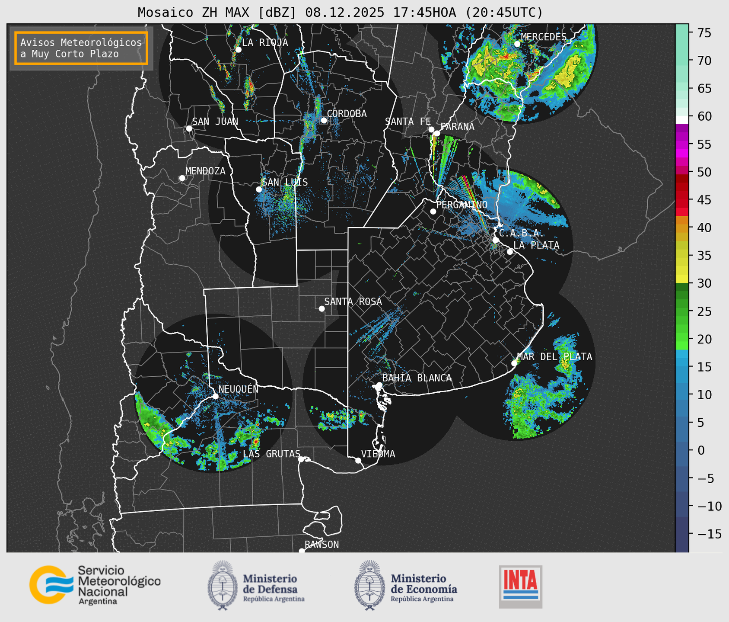Click the 75 tick label on color scale
Image resolution: width=729 pixels, height=622 pixels.
(704, 33)
